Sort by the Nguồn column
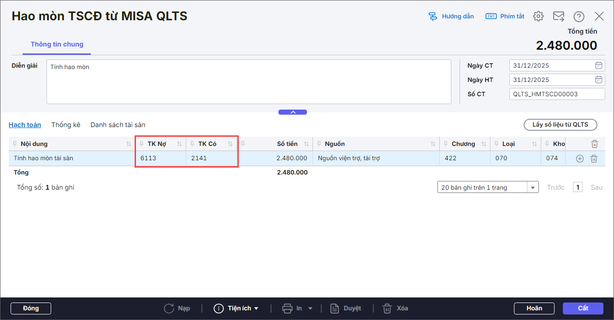This screenshot has width=614, height=320. click(433, 144)
